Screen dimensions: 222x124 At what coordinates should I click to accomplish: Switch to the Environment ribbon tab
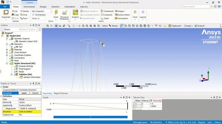29,7
